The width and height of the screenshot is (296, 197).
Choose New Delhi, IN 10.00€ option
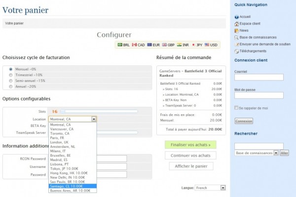73,177
